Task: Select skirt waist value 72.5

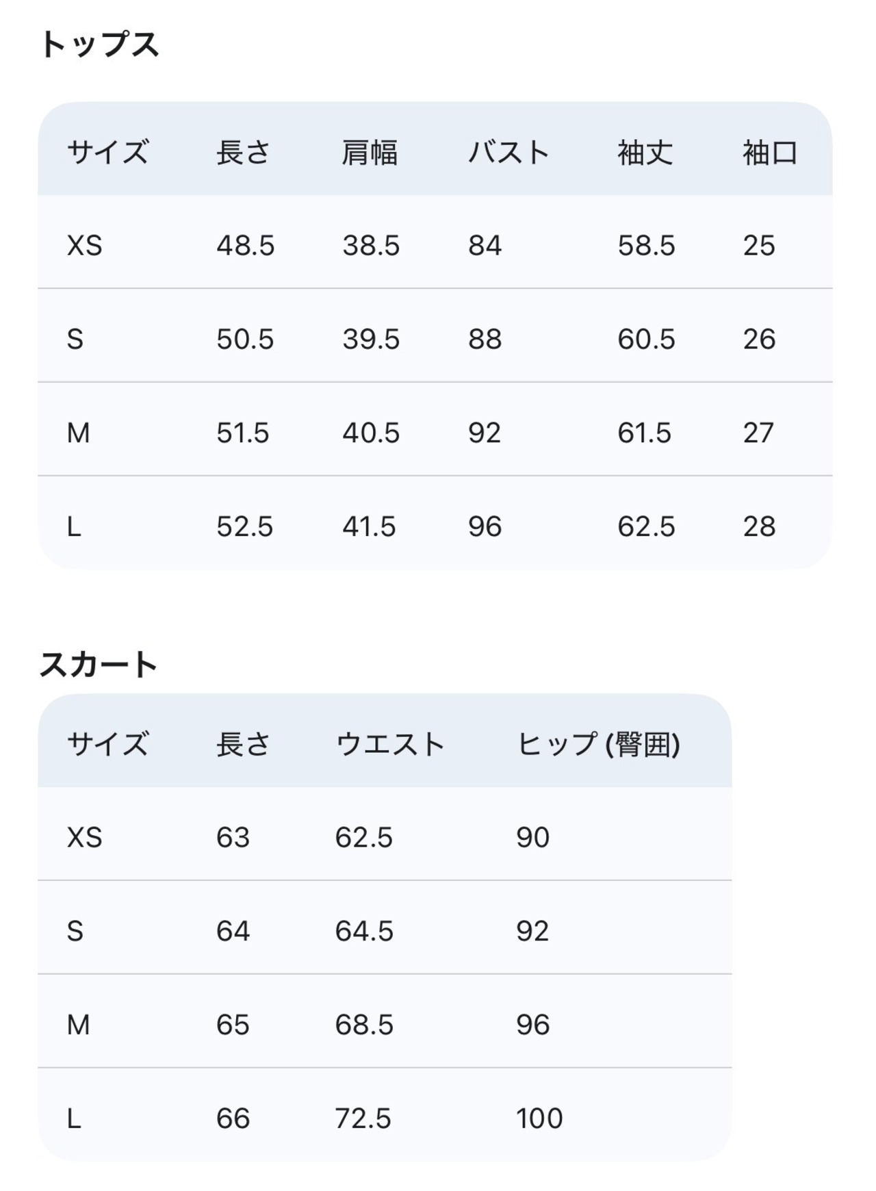Action: (x=363, y=1118)
